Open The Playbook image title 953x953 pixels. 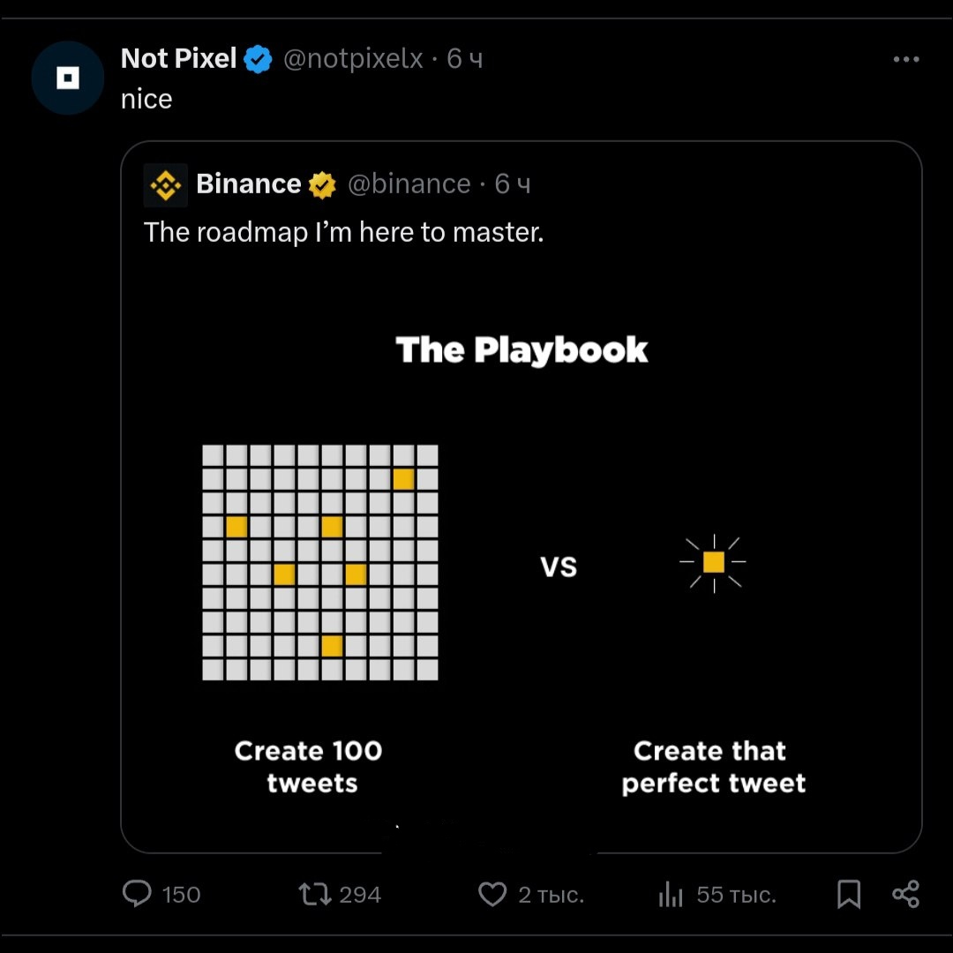click(x=522, y=350)
